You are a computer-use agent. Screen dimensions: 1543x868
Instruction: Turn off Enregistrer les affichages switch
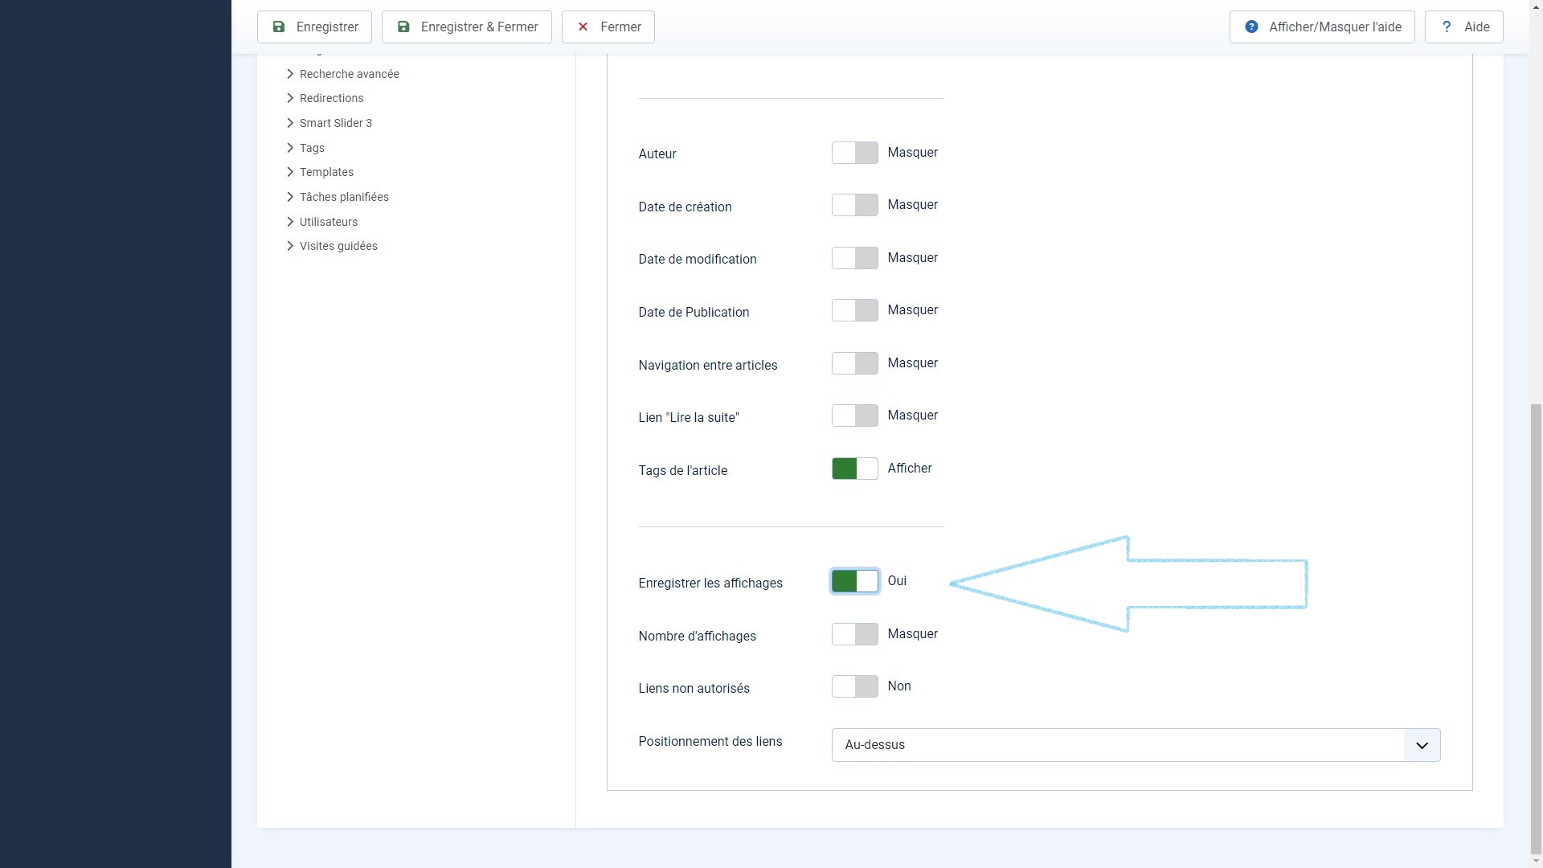pyautogui.click(x=854, y=581)
